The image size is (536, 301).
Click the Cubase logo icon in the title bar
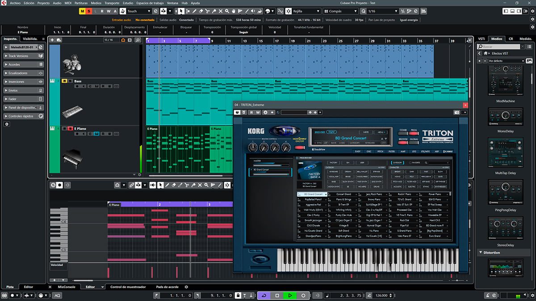click(x=4, y=3)
